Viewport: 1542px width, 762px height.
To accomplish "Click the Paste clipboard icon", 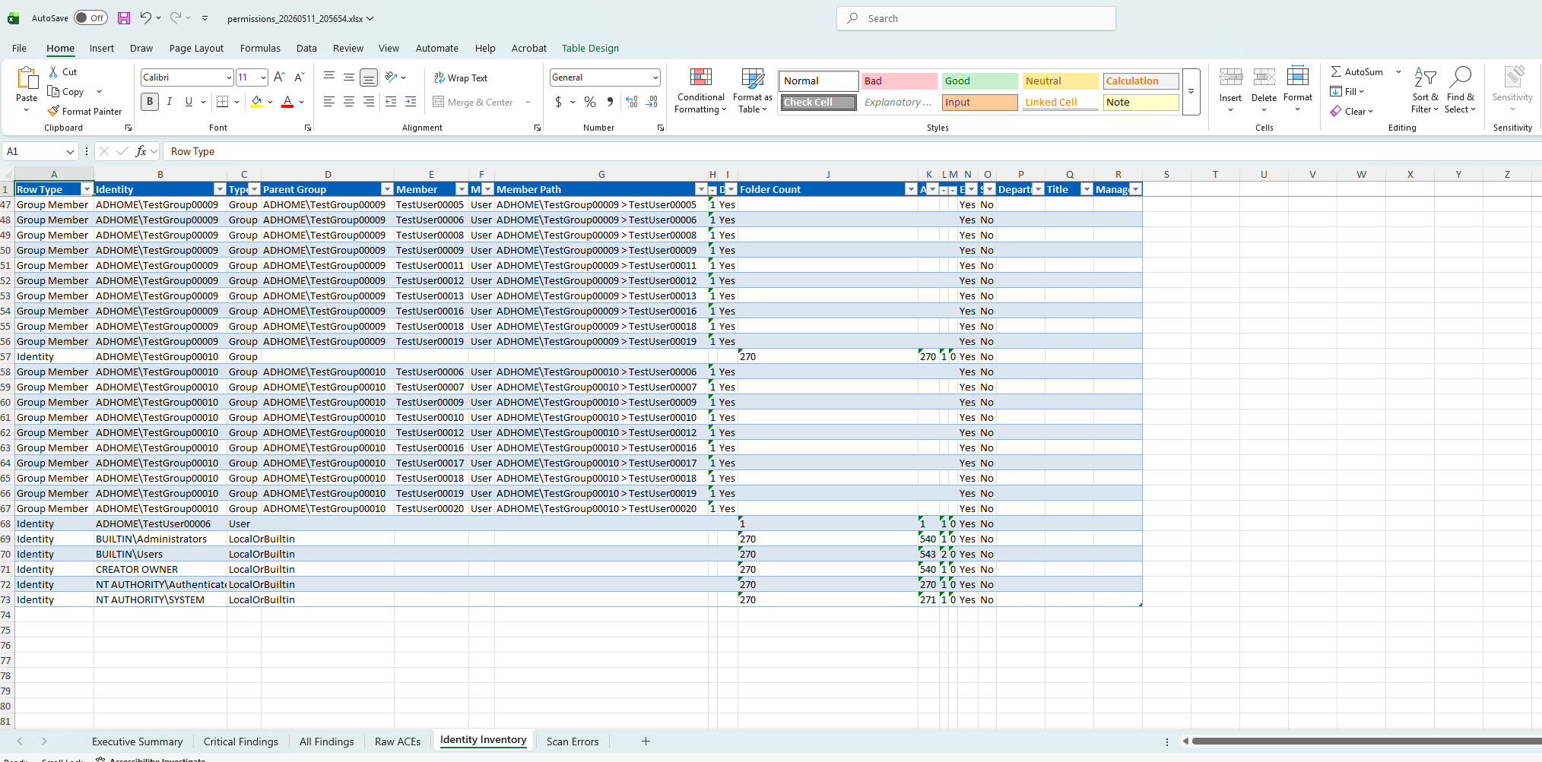I will 27,78.
